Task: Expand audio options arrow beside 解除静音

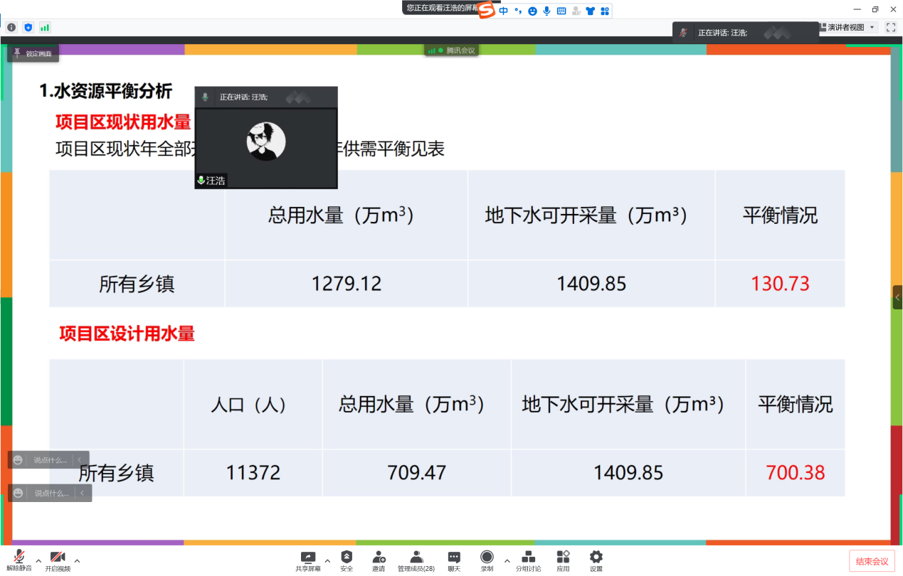Action: pos(38,560)
